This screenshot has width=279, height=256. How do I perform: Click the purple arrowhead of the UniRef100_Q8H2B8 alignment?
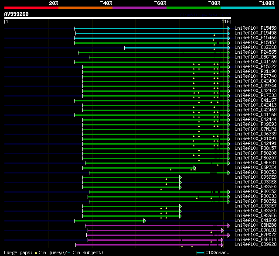(x=229, y=225)
